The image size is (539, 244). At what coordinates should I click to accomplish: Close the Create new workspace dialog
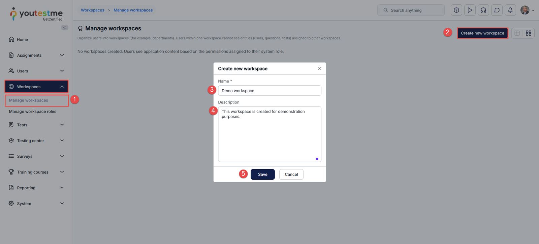coord(320,68)
